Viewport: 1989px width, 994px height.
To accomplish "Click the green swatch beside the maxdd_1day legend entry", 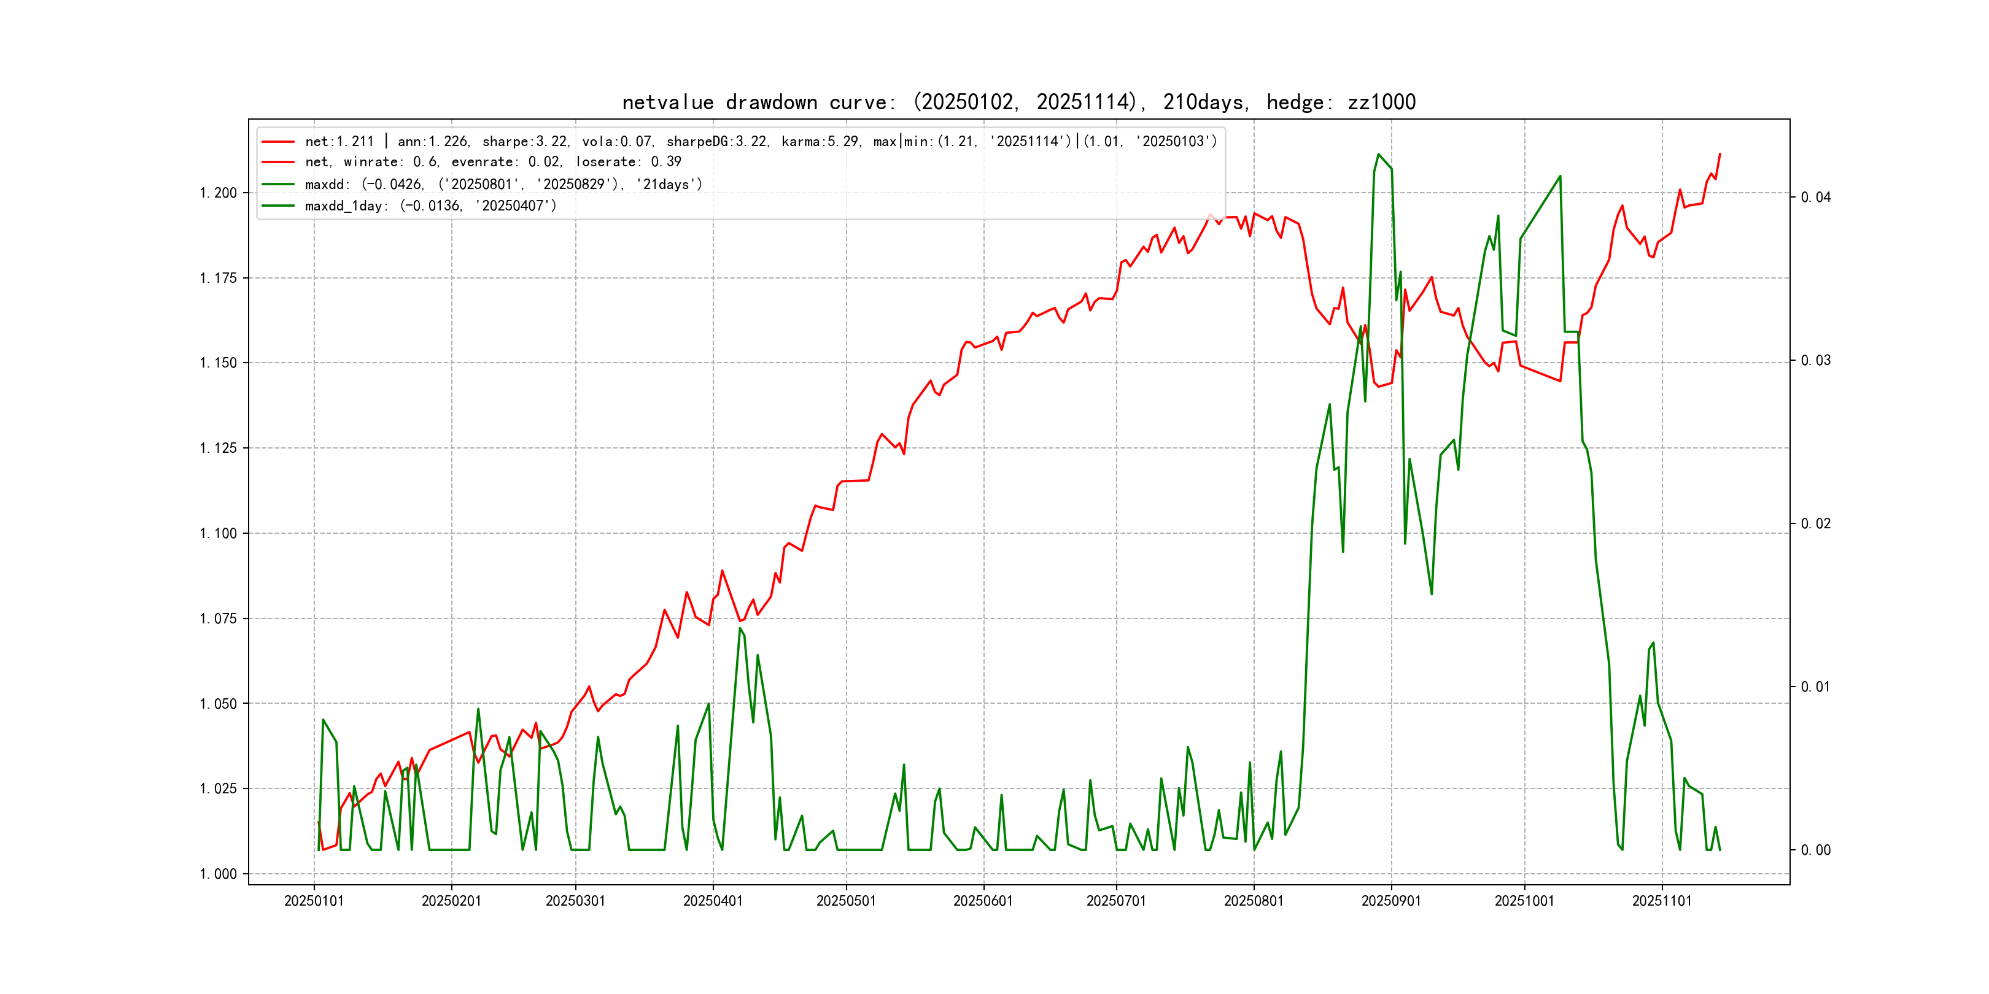I will point(278,206).
